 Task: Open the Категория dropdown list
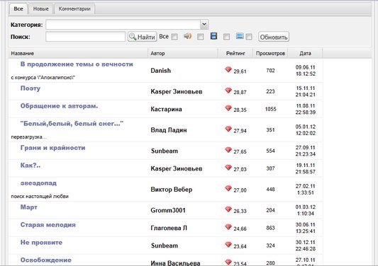204,24
